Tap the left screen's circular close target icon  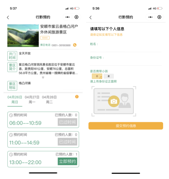(76, 17)
